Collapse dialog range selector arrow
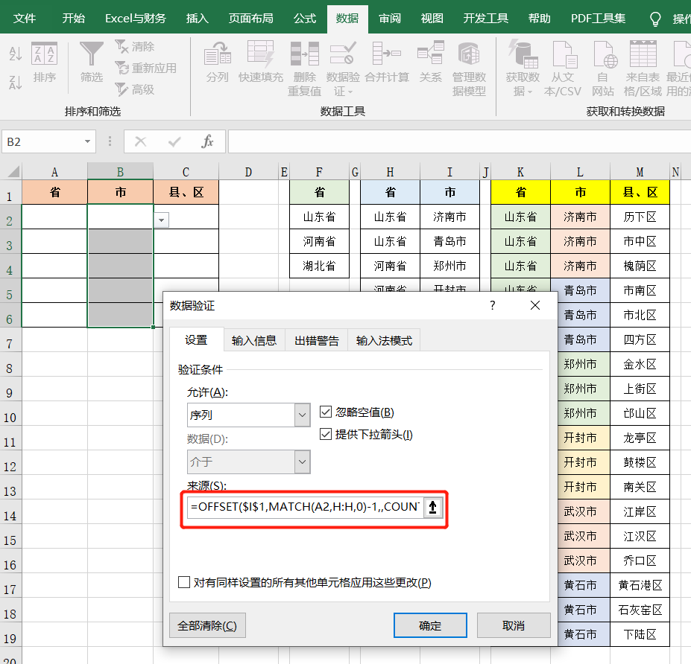This screenshot has height=664, width=691. click(433, 508)
